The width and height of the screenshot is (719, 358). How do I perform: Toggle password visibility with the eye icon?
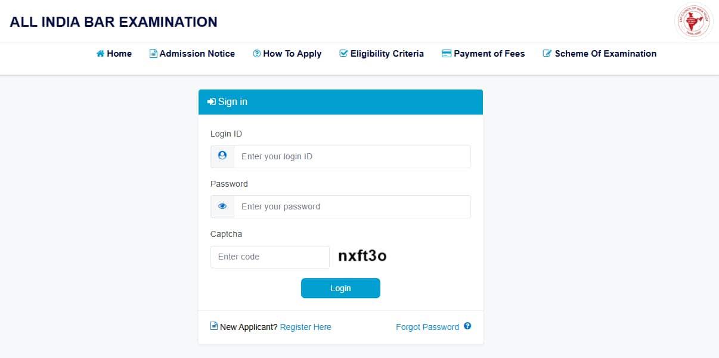coord(222,206)
